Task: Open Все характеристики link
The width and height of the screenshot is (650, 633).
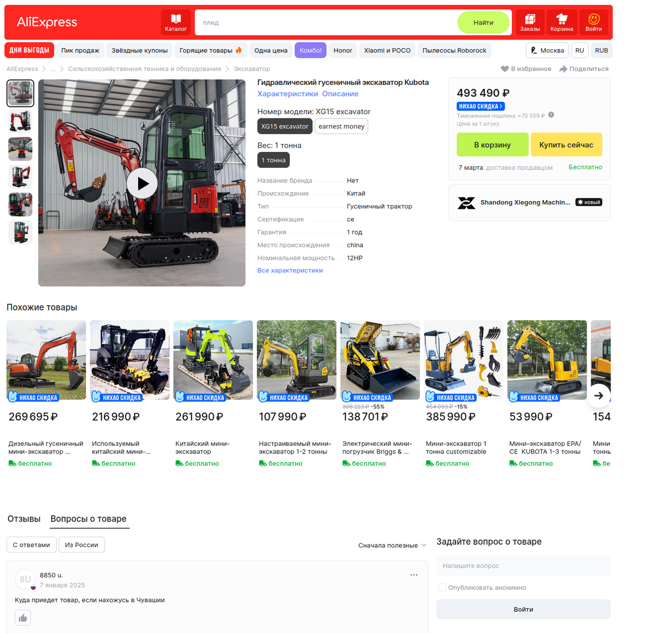Action: (x=290, y=271)
